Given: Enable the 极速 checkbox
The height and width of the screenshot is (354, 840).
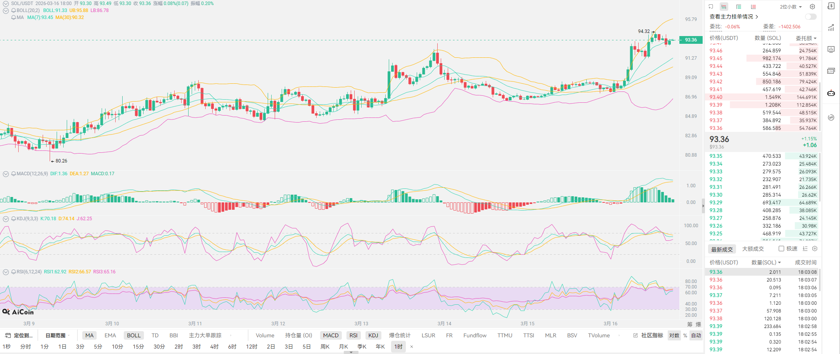Looking at the screenshot, I should pyautogui.click(x=781, y=249).
